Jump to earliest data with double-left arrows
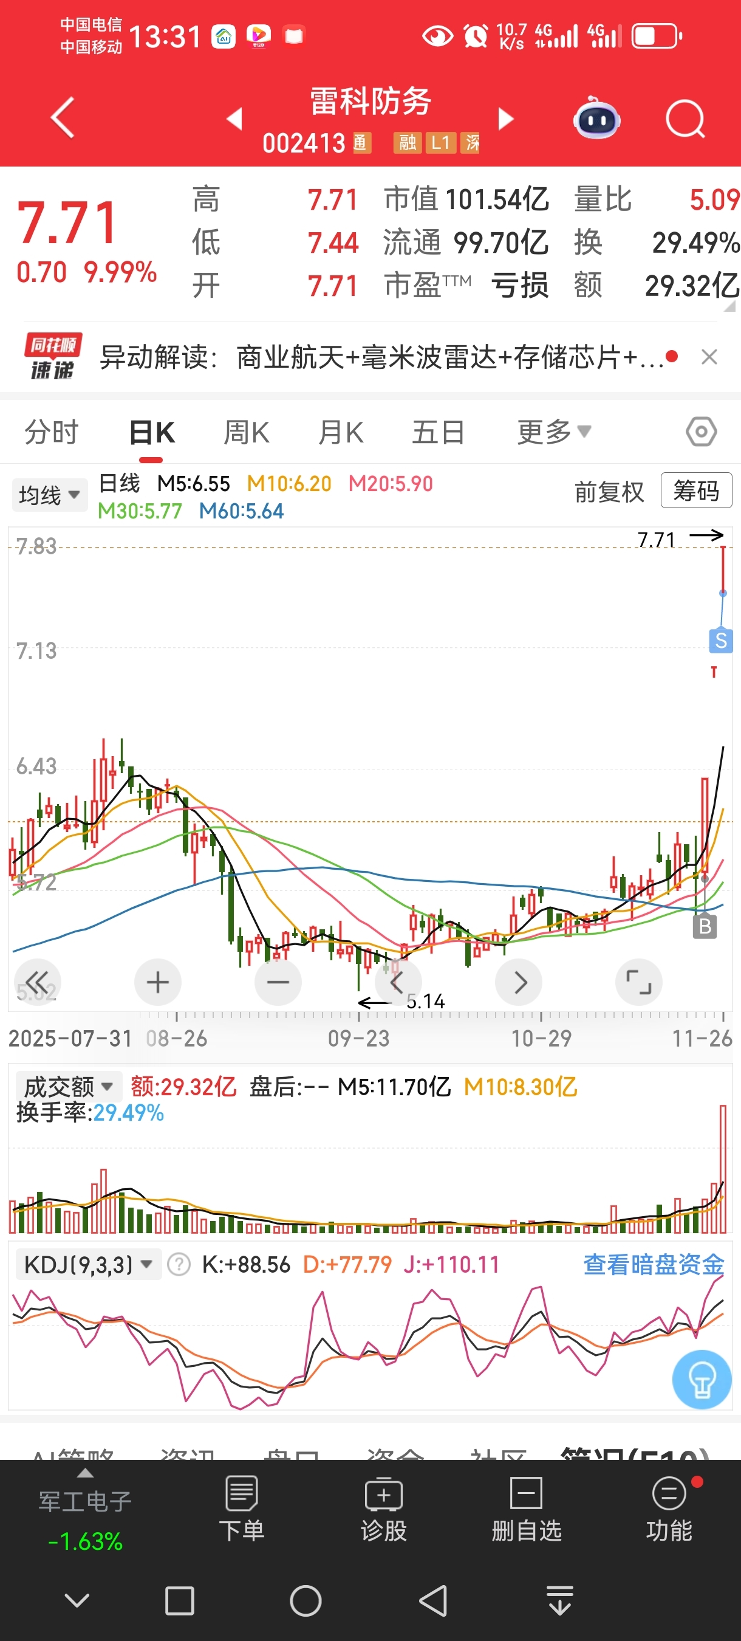This screenshot has width=741, height=1641. [x=37, y=982]
